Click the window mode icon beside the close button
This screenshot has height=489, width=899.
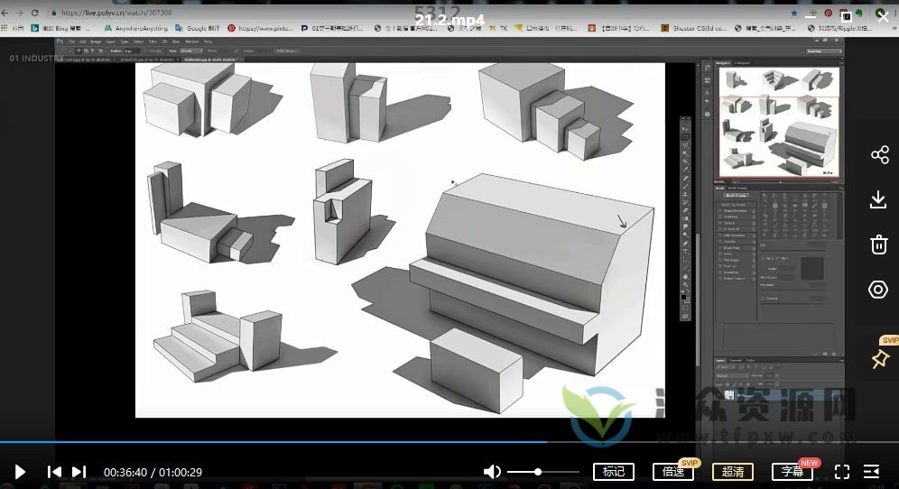(x=848, y=15)
